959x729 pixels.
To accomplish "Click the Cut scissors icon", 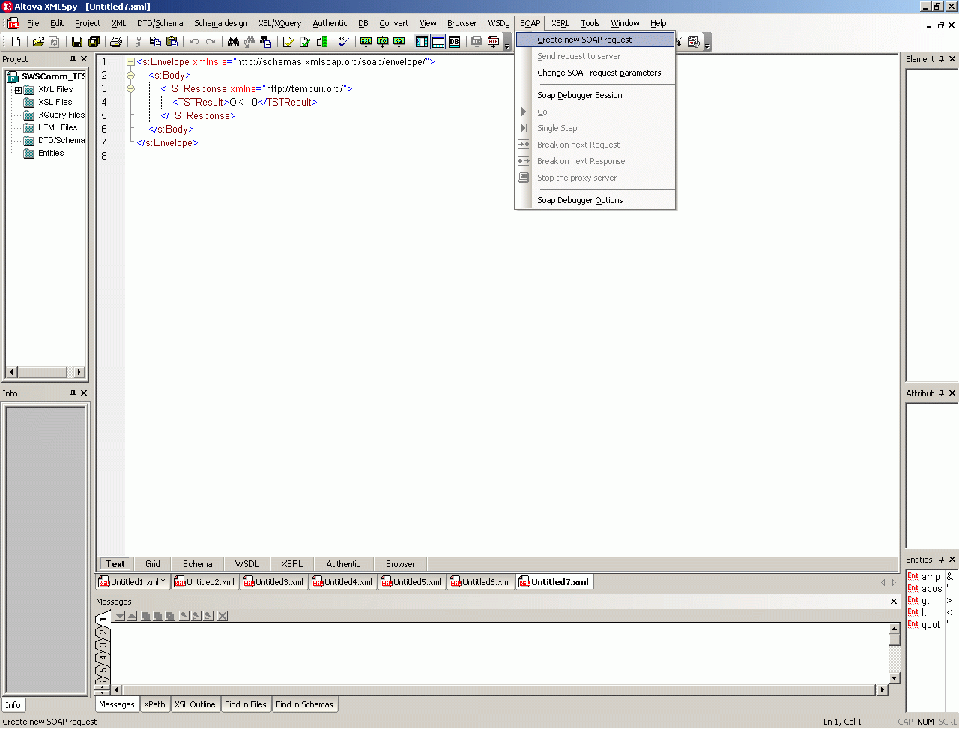I will tap(139, 42).
